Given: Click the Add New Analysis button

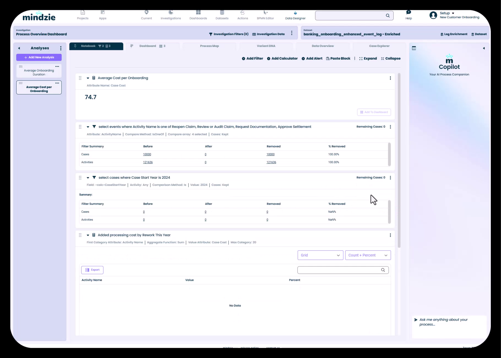Looking at the screenshot, I should point(39,57).
